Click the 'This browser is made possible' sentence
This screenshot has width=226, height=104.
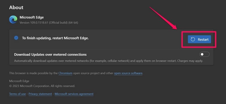(x=76, y=73)
